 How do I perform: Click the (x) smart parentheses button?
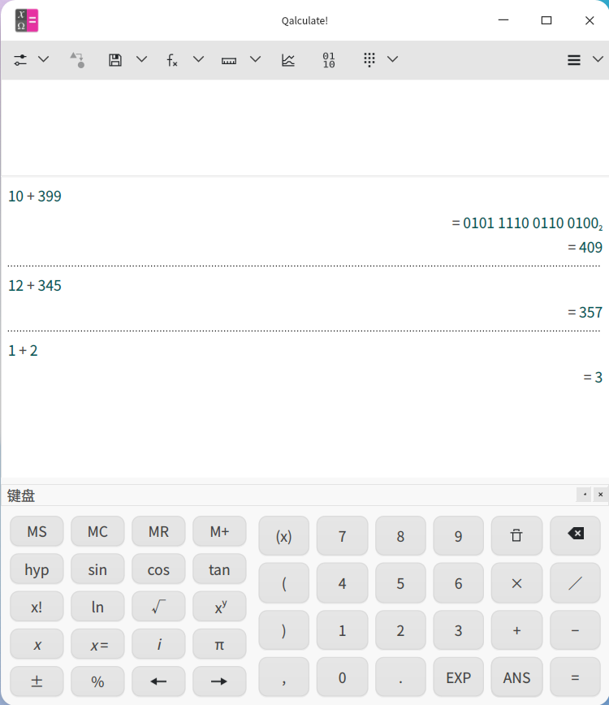283,536
